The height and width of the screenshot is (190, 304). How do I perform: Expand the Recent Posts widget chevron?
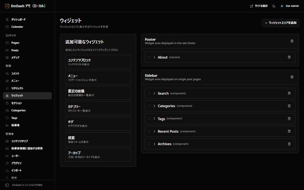tap(154, 131)
